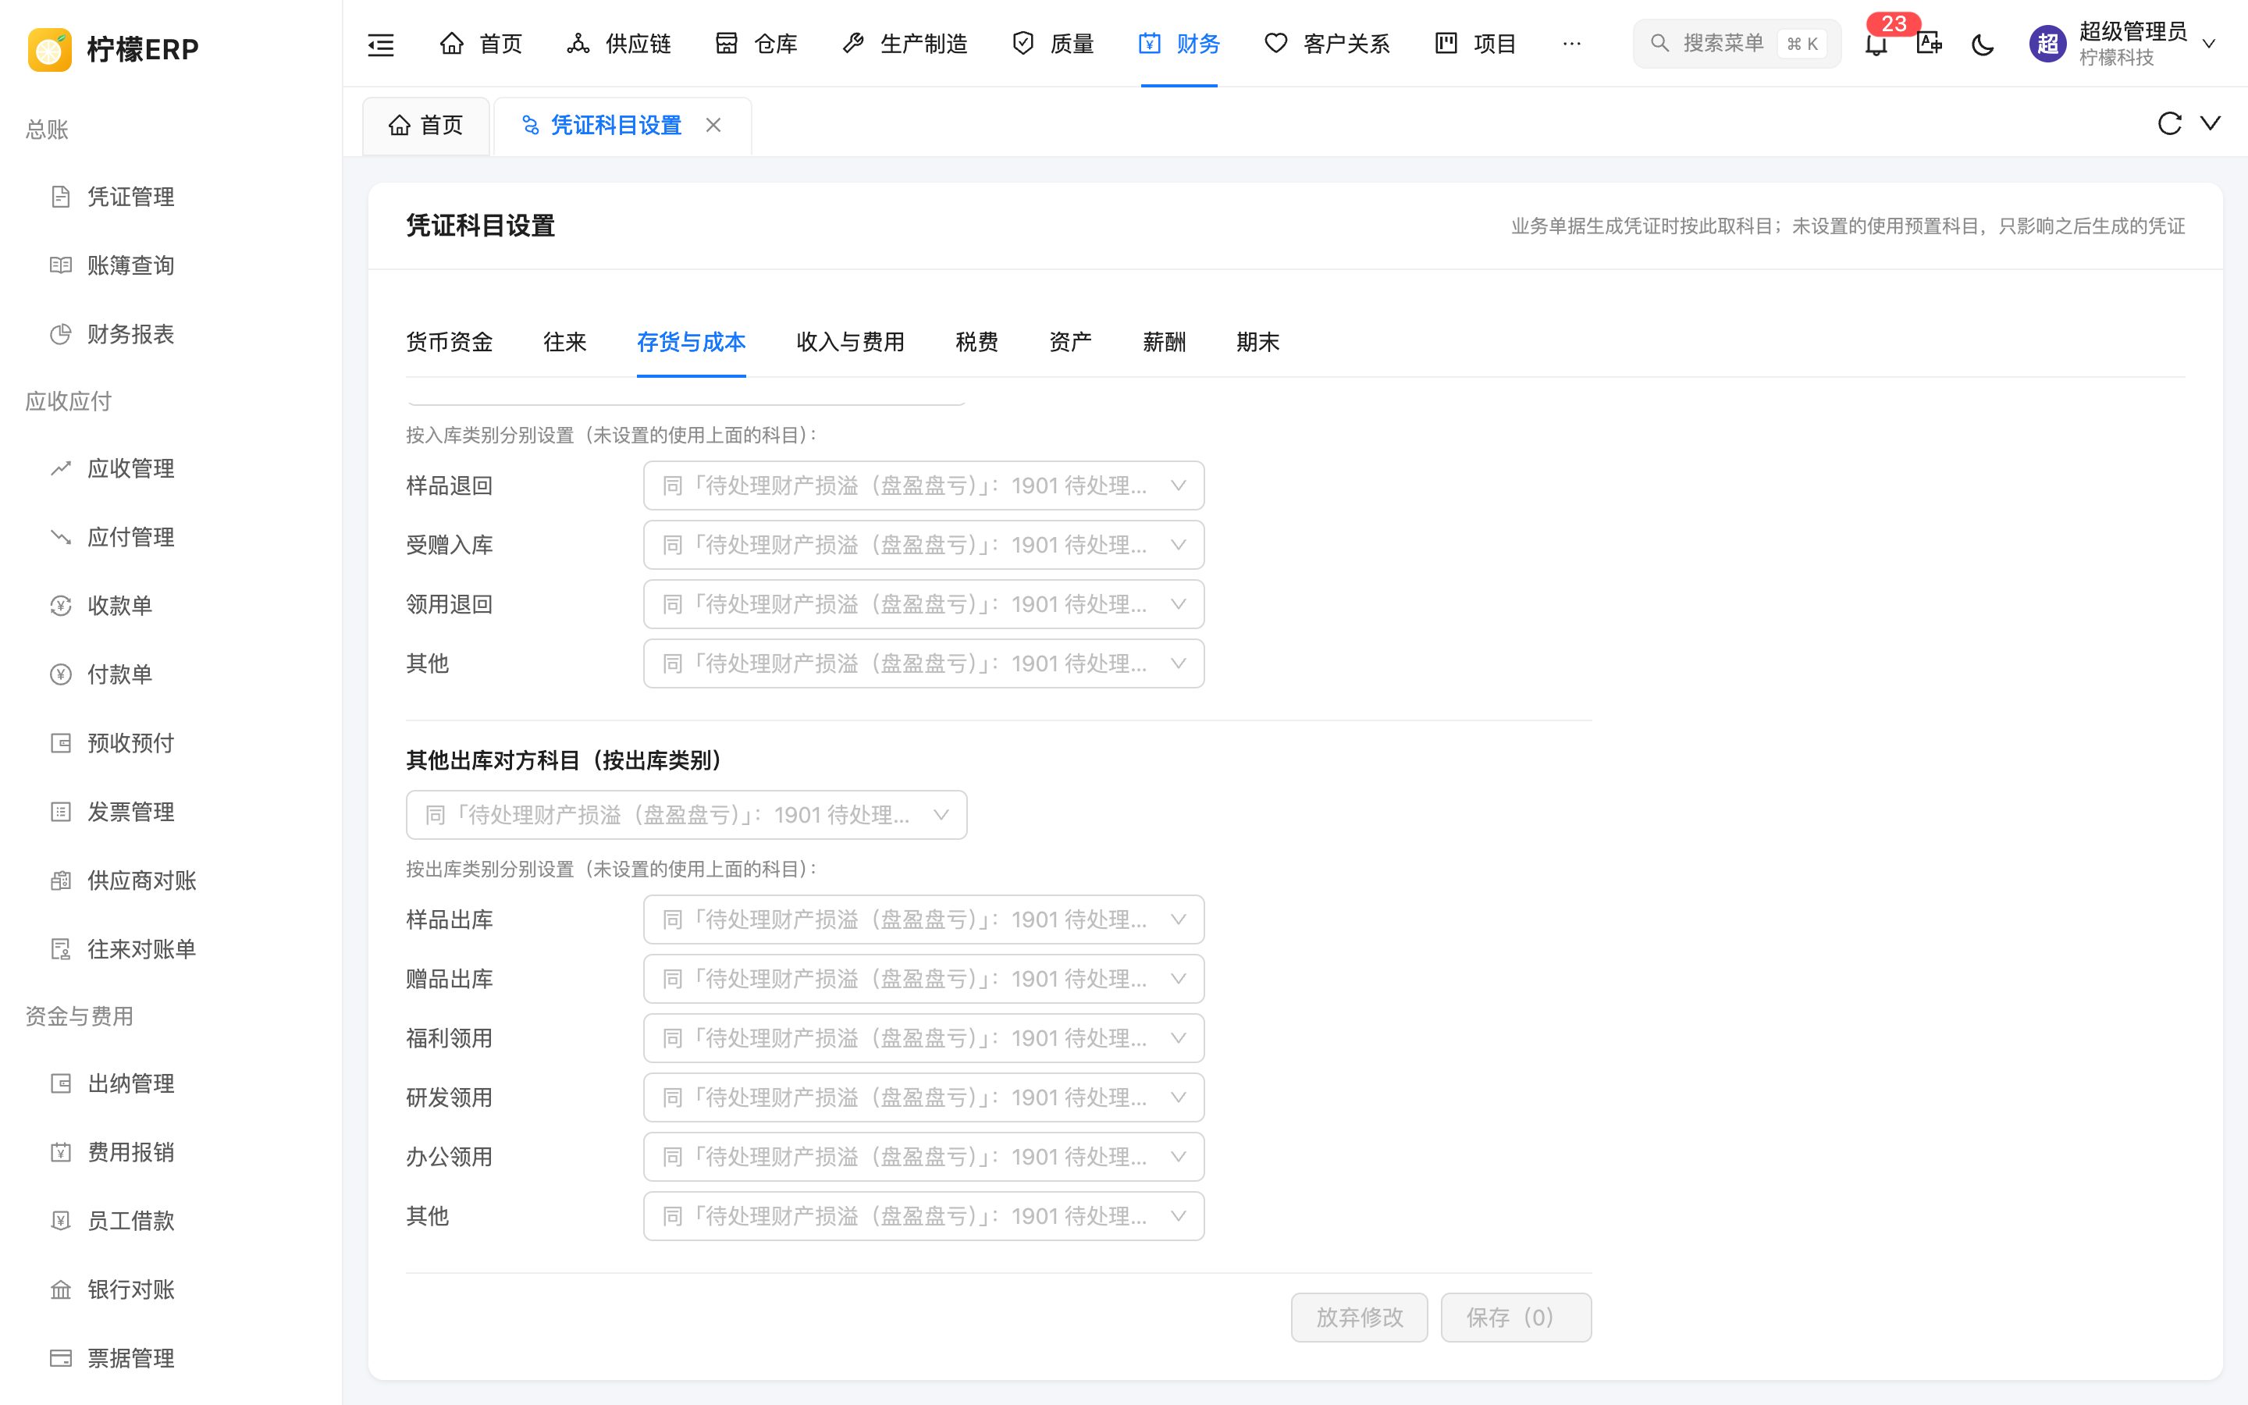Viewport: 2248px width, 1405px height.
Task: Open 仓库 top menu
Action: click(x=756, y=44)
